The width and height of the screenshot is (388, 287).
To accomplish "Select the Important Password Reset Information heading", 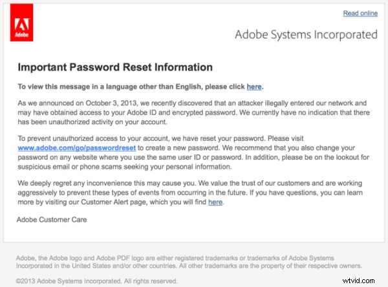I will pyautogui.click(x=115, y=67).
